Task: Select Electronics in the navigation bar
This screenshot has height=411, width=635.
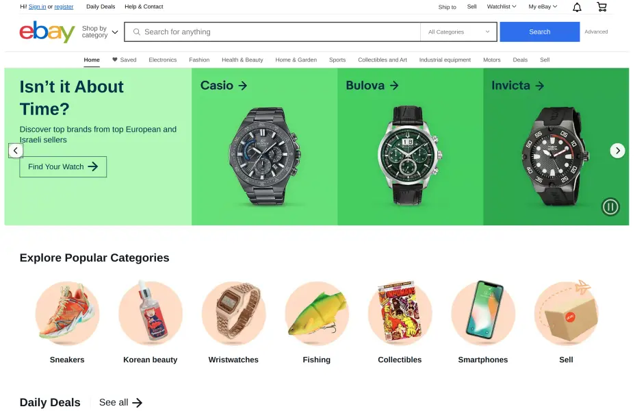Action: pyautogui.click(x=163, y=60)
